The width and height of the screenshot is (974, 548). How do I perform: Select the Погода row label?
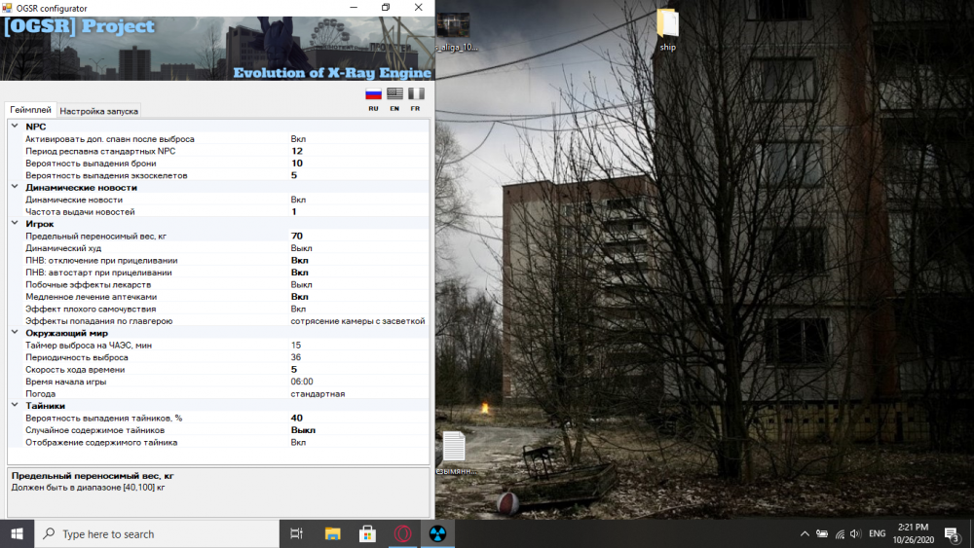pyautogui.click(x=40, y=393)
